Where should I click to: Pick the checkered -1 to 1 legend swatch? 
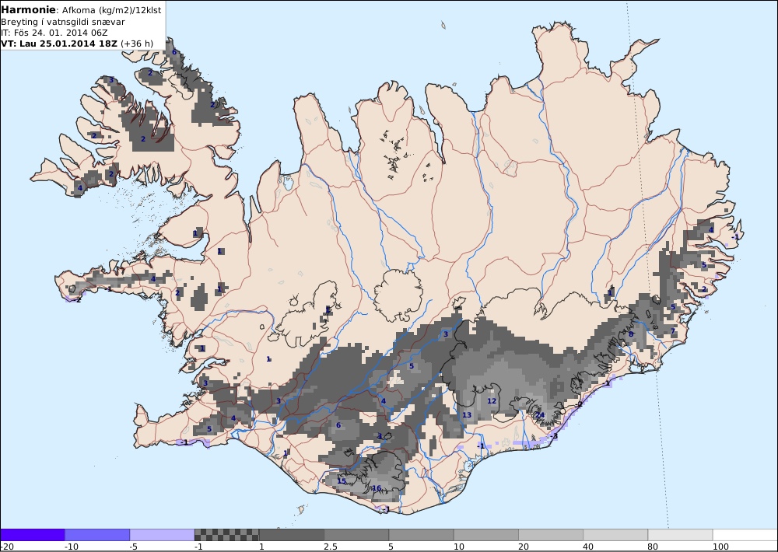point(226,535)
